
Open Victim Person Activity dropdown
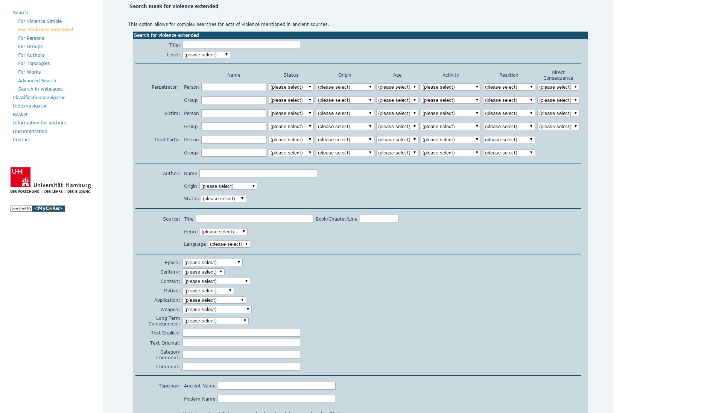(x=450, y=113)
